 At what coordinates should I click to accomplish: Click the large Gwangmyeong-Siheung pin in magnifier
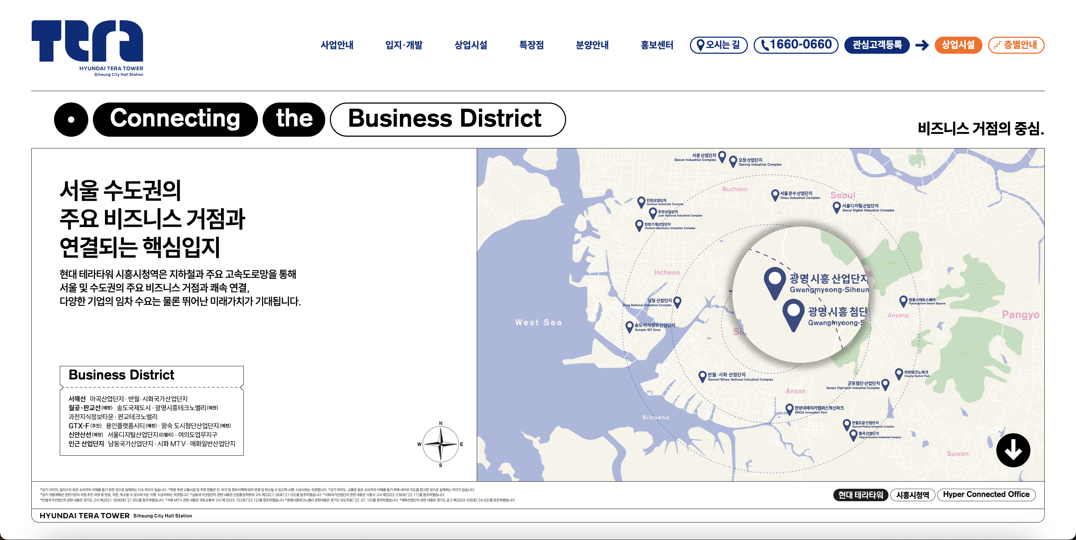coord(775,282)
